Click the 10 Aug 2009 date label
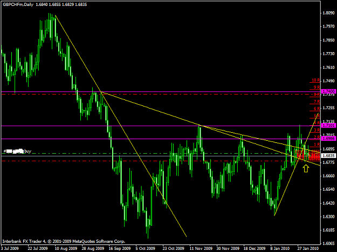 [x=66, y=249]
